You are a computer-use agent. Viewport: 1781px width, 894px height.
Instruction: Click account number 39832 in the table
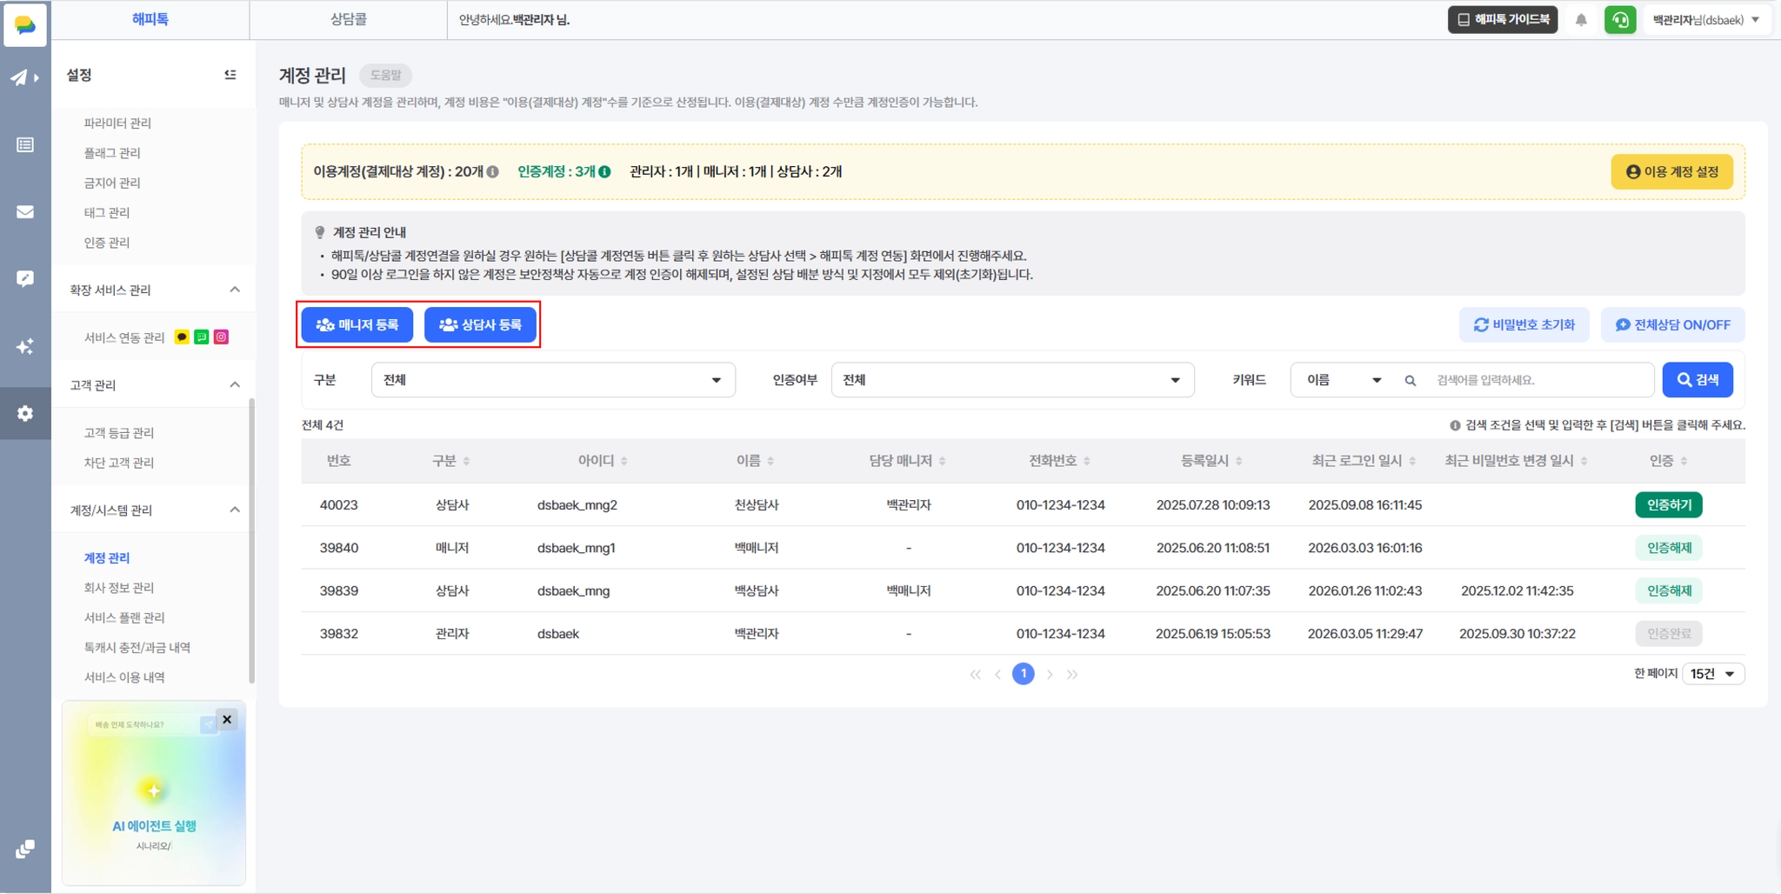tap(338, 634)
